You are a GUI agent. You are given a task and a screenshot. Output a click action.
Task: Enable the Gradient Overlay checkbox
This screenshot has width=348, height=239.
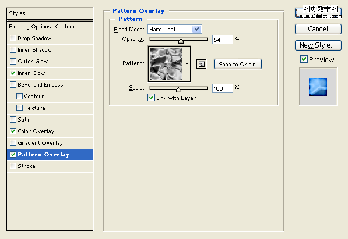[x=13, y=142]
